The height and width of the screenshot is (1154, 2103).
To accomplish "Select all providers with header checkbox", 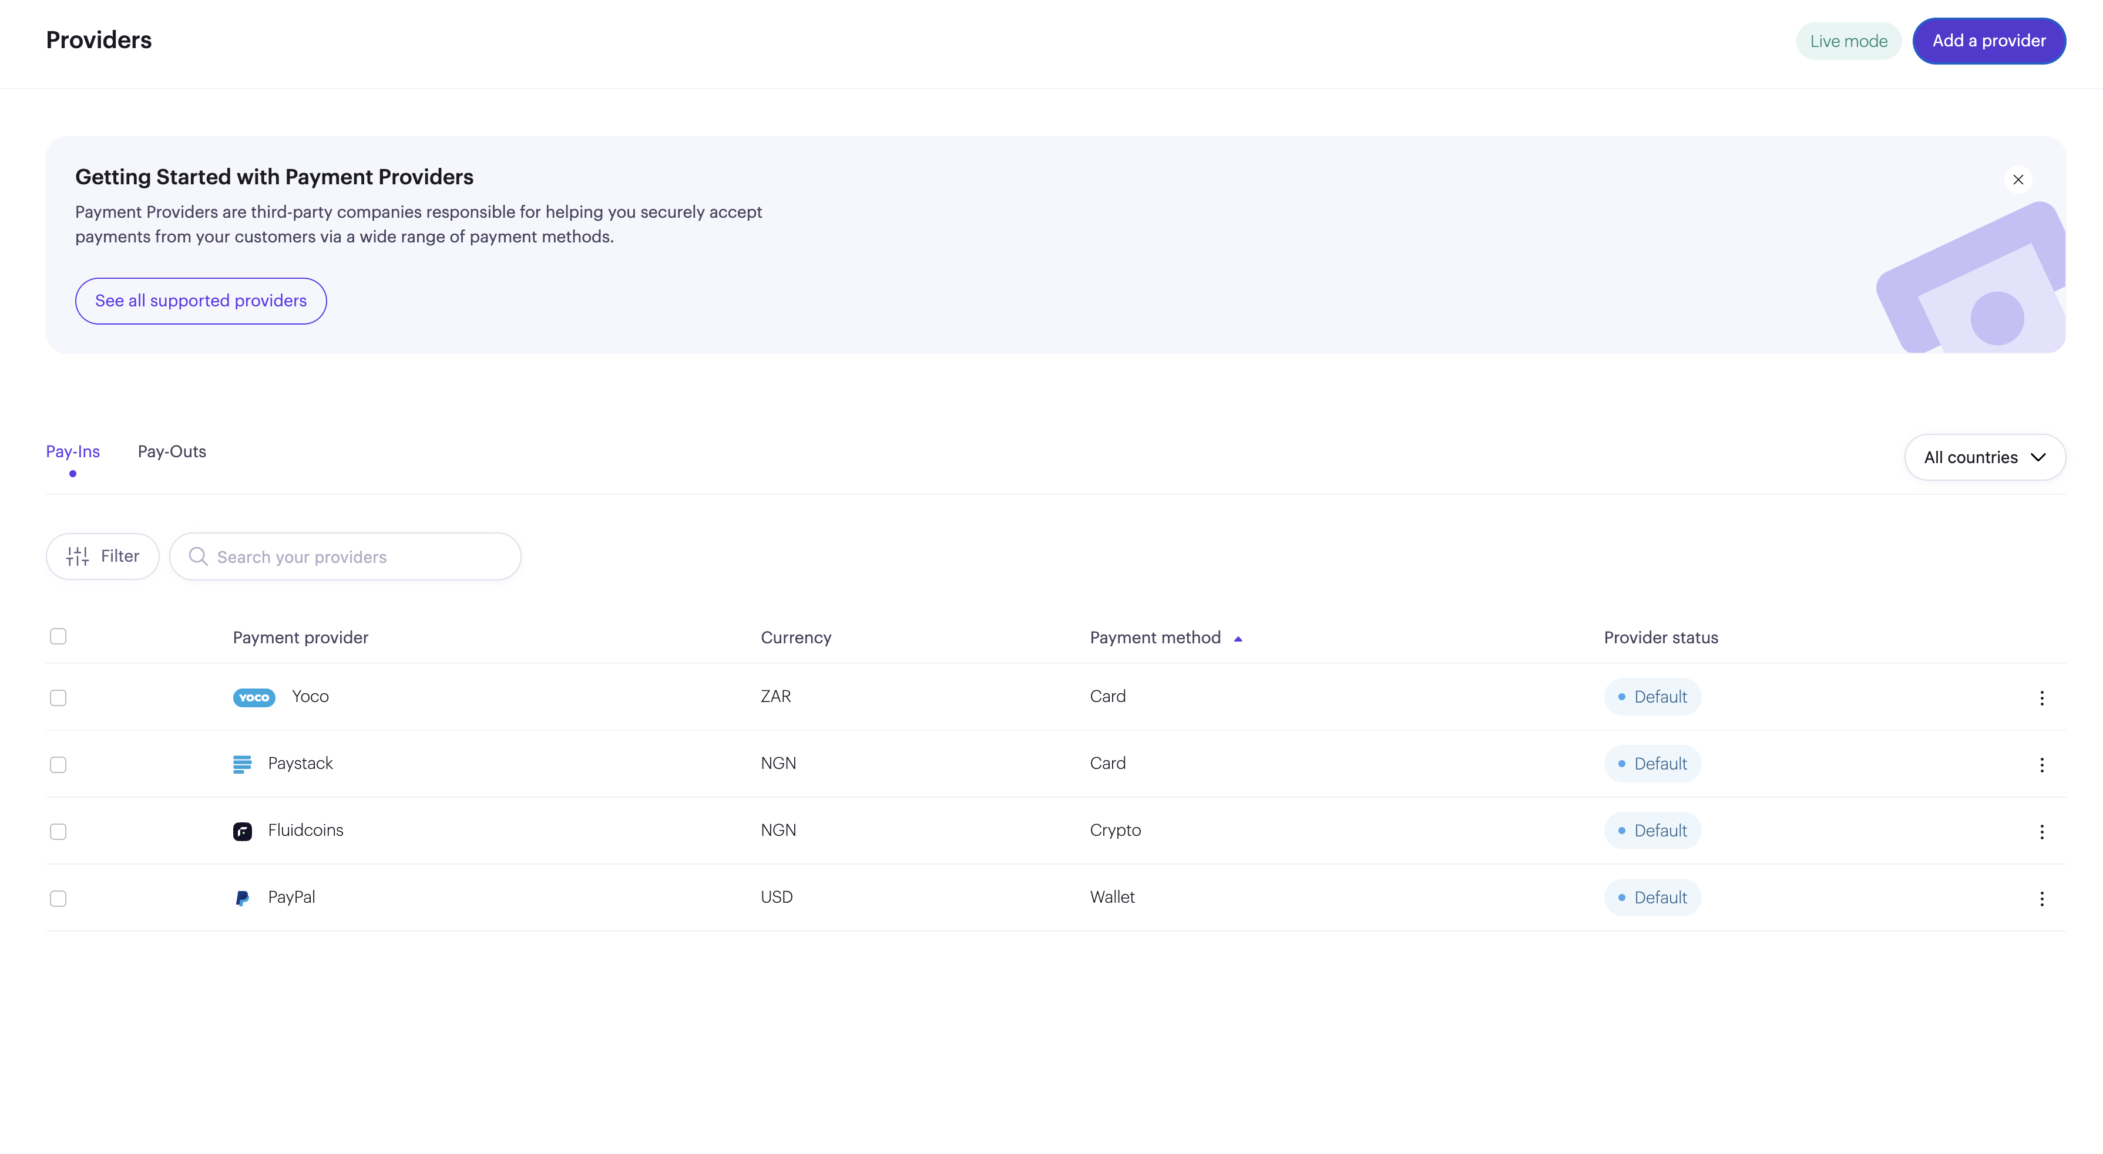I will pyautogui.click(x=58, y=636).
